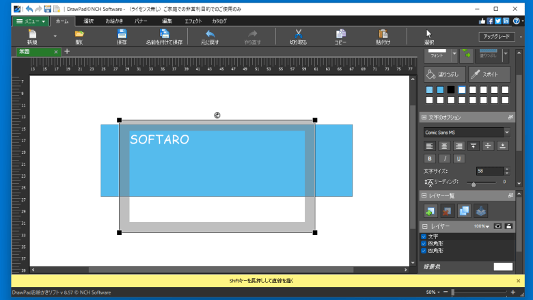Click the thumbs-up like icon
The width and height of the screenshot is (533, 300).
coord(482,21)
